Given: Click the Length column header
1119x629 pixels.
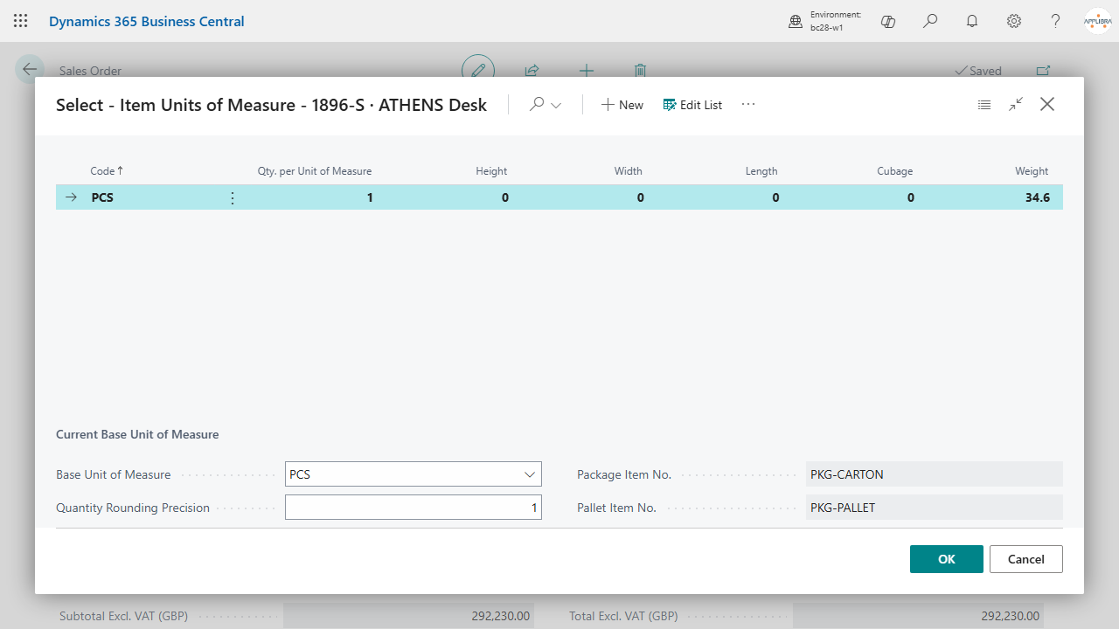Looking at the screenshot, I should (x=761, y=171).
